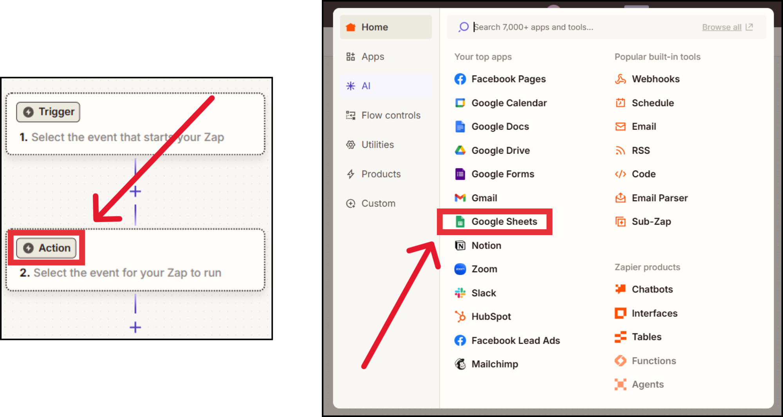Click the Facebook Lead Ads label
Viewport: 783px width, 417px height.
516,341
